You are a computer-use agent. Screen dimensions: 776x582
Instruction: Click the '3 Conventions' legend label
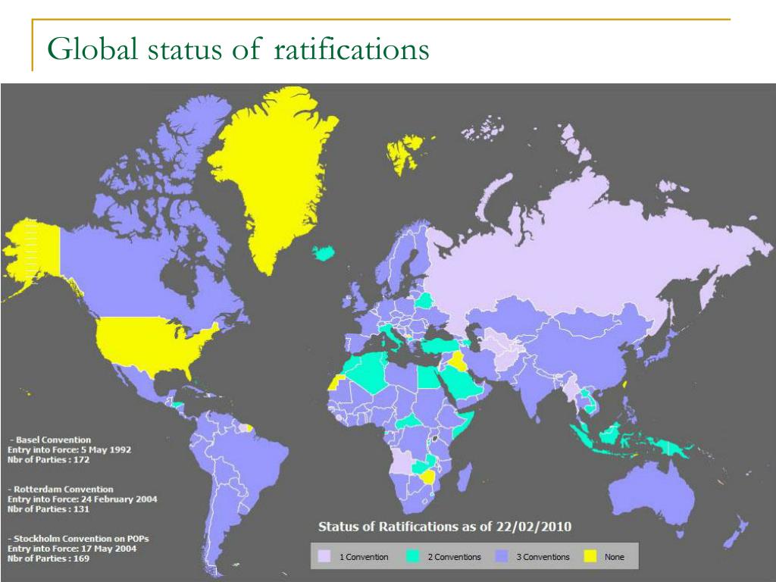(543, 557)
